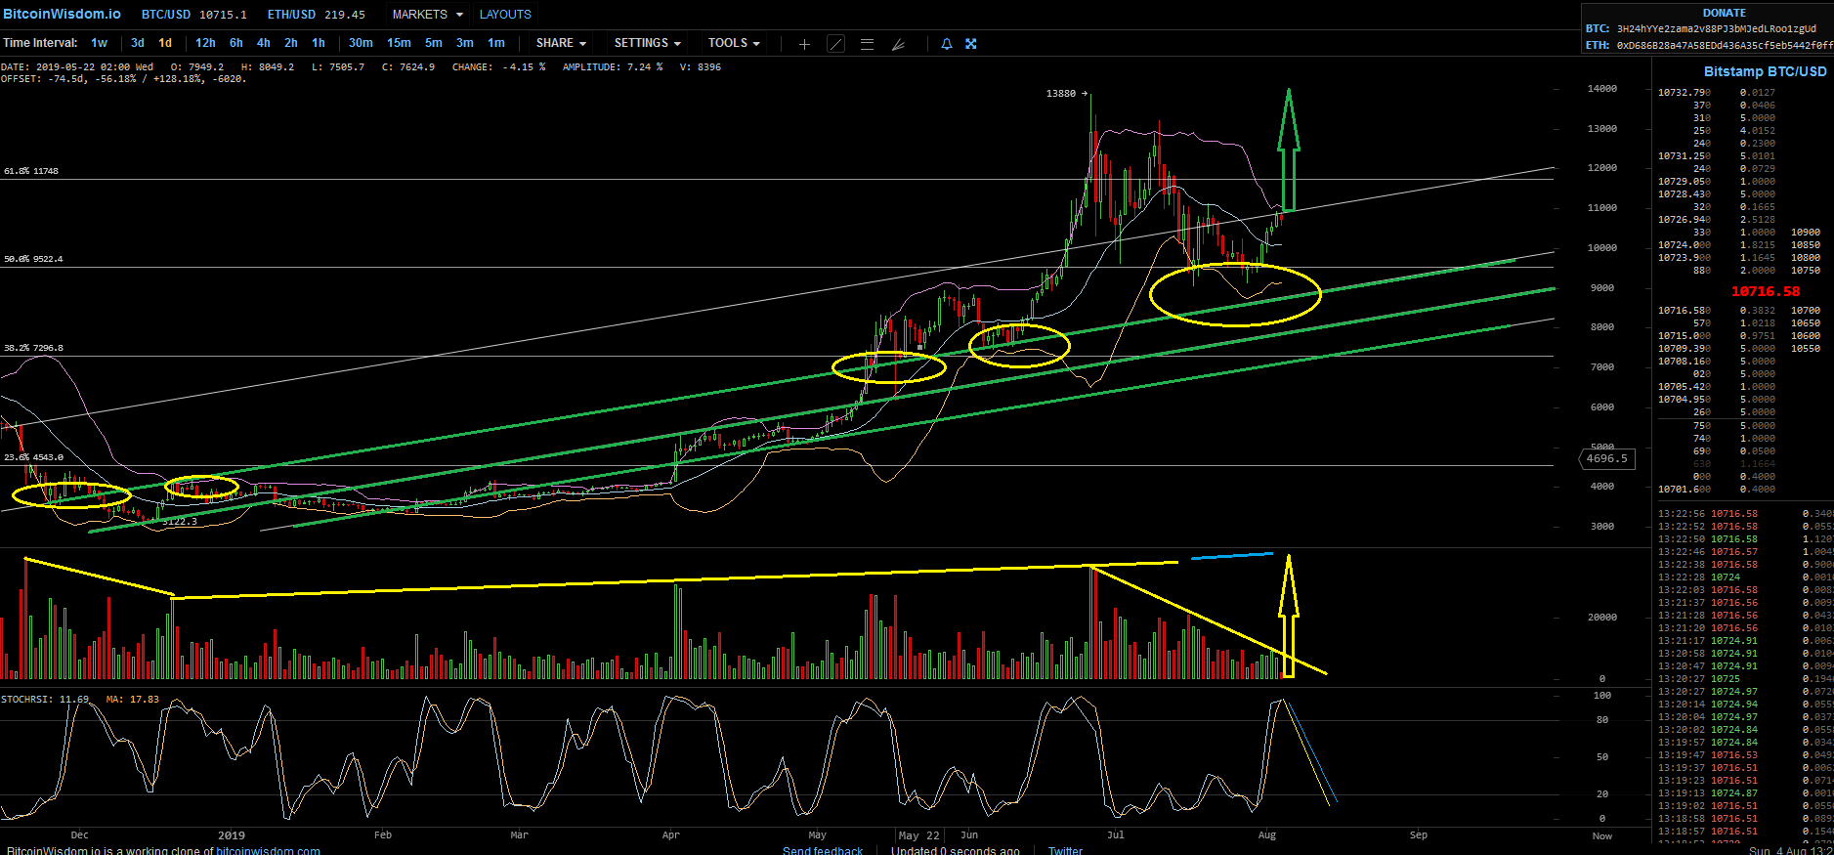The image size is (1834, 855).
Task: Choose the fan lines drawing tool
Action: click(898, 44)
